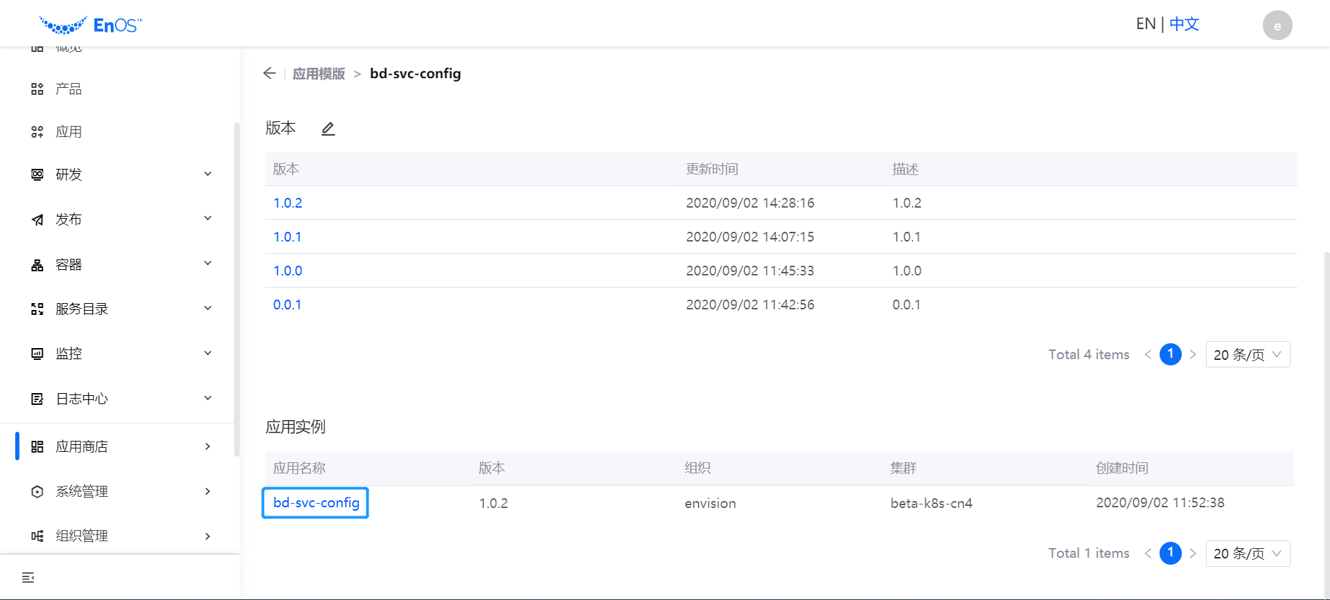Open the bd-svc-config application instance link
1330x600 pixels.
(x=316, y=502)
